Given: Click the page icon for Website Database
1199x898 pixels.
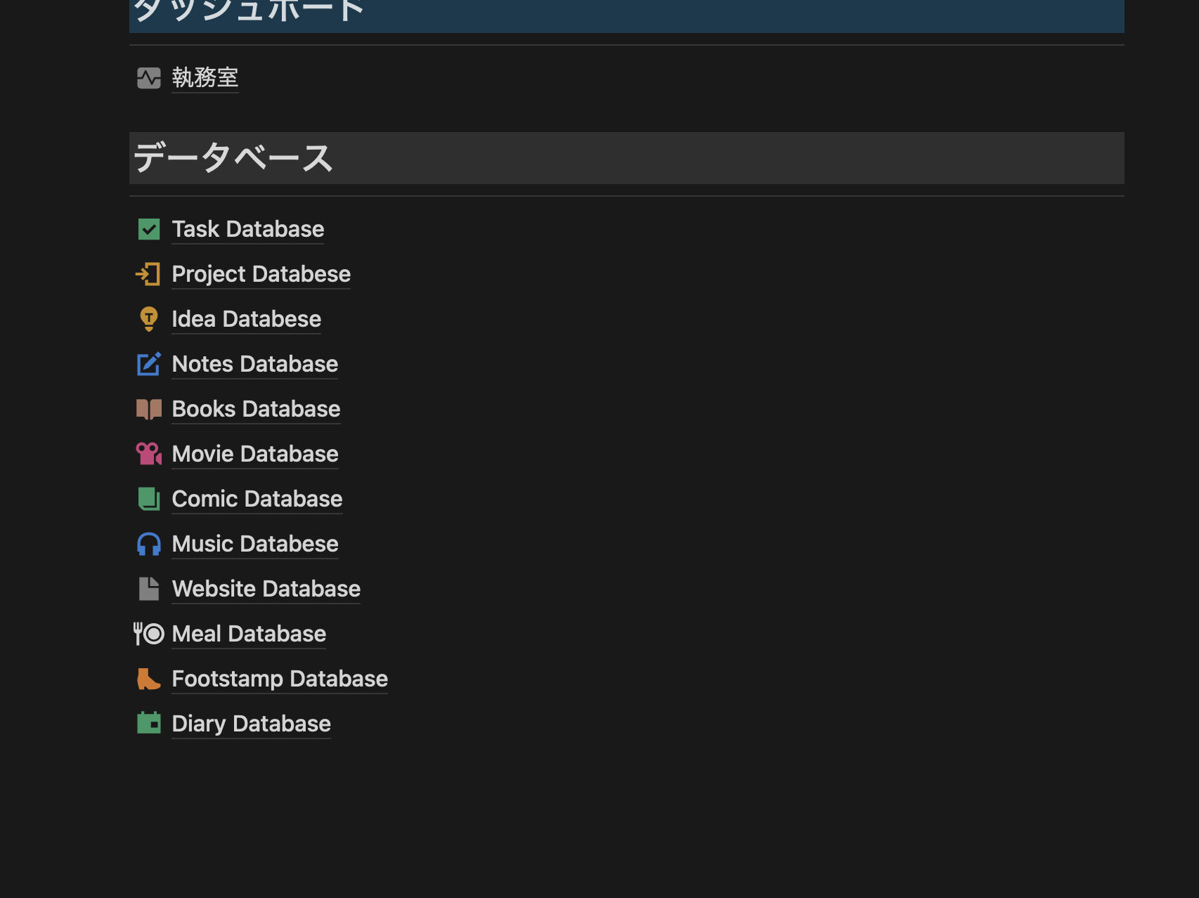Looking at the screenshot, I should click(x=148, y=589).
